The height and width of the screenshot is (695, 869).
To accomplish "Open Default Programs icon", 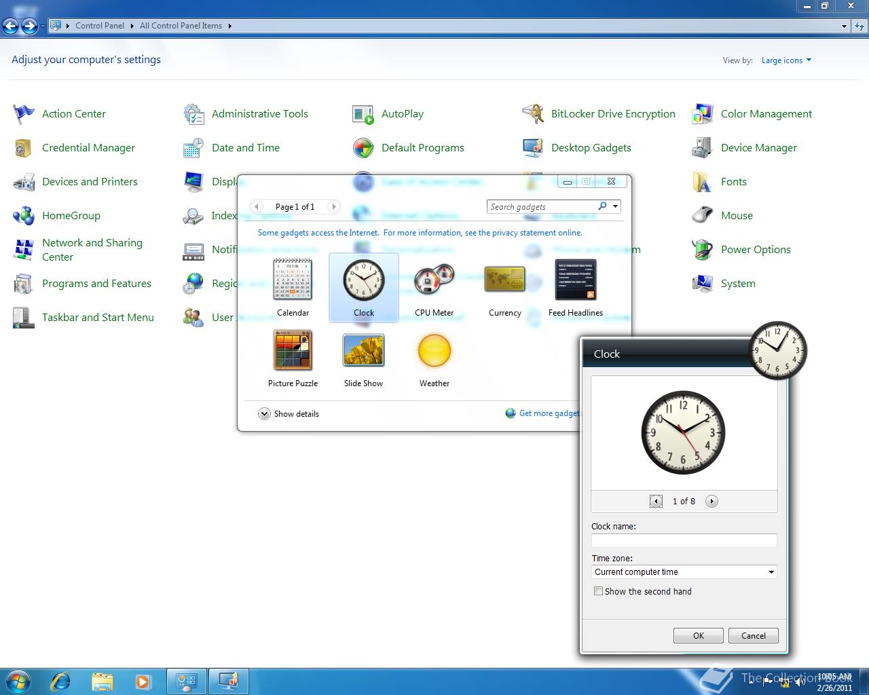I will point(363,148).
